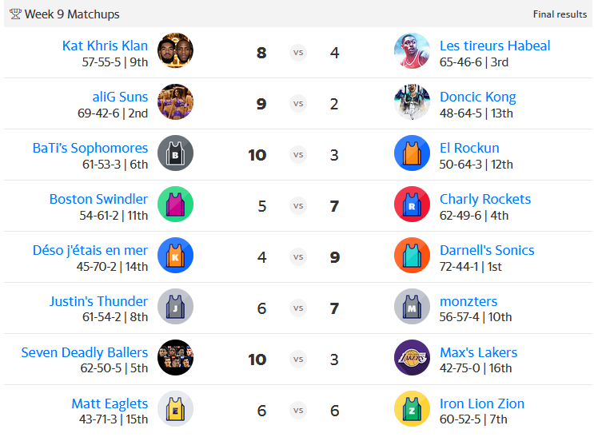This screenshot has width=594, height=437.
Task: Click Darnell's Sonics orange circle jersey icon
Action: tap(412, 255)
